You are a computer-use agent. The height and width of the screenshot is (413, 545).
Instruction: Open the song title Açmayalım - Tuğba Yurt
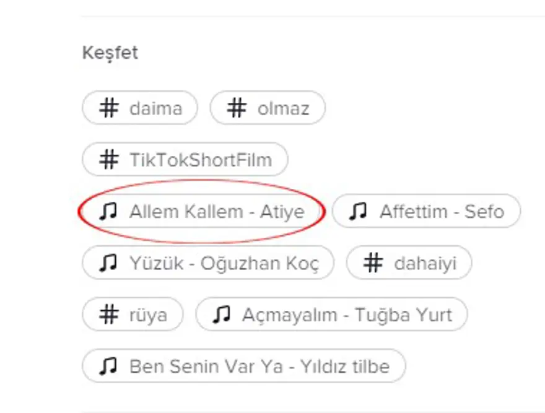[347, 315]
